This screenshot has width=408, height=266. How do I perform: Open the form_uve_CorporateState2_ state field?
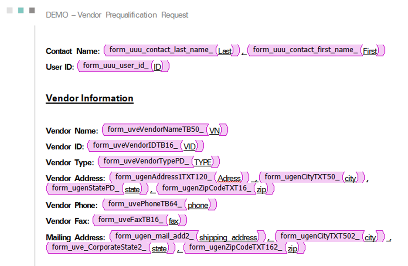tap(159, 249)
